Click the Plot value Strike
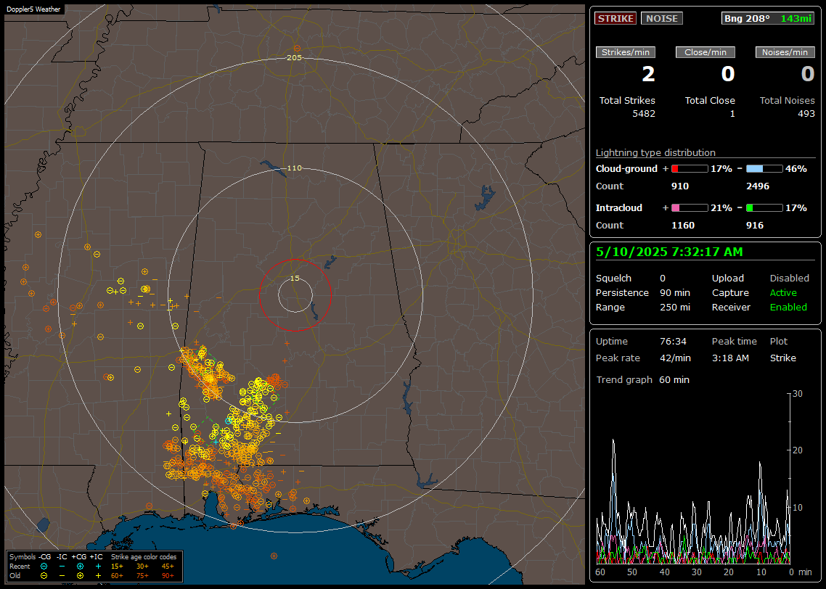 click(782, 358)
